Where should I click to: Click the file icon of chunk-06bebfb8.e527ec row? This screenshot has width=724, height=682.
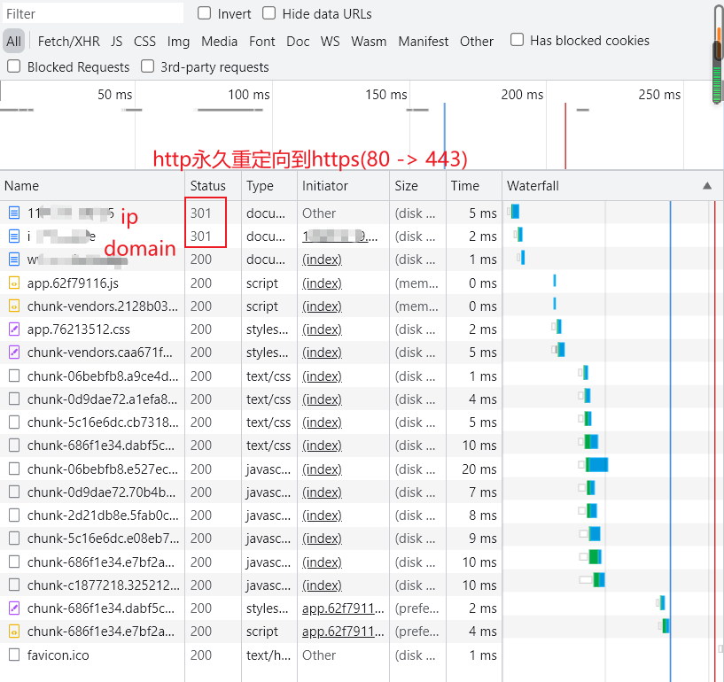(x=14, y=469)
